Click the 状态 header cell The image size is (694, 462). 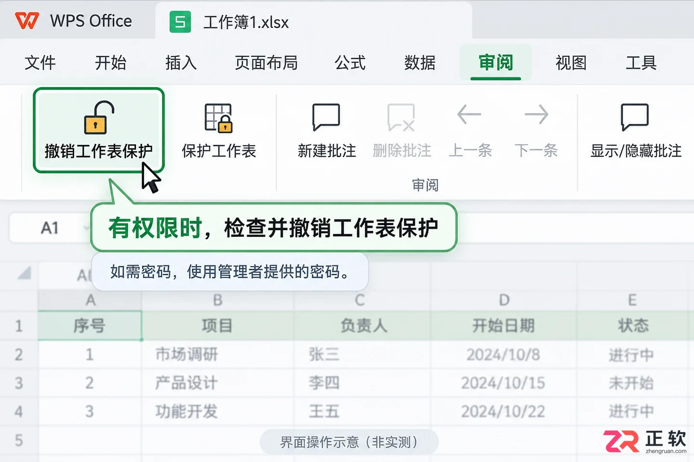[632, 326]
